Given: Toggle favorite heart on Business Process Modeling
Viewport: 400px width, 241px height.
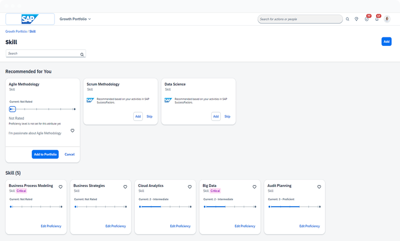Looking at the screenshot, I should point(60,187).
